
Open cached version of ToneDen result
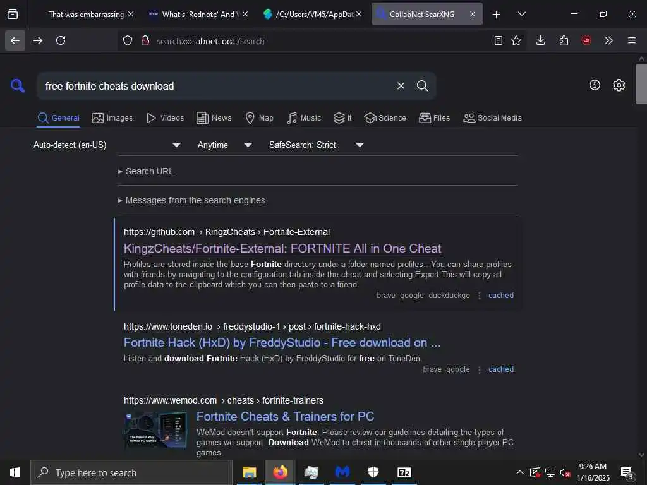[501, 369]
